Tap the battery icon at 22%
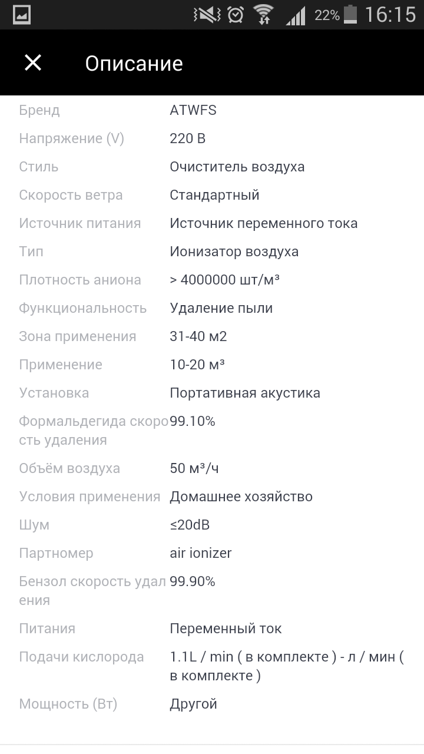 tap(351, 14)
